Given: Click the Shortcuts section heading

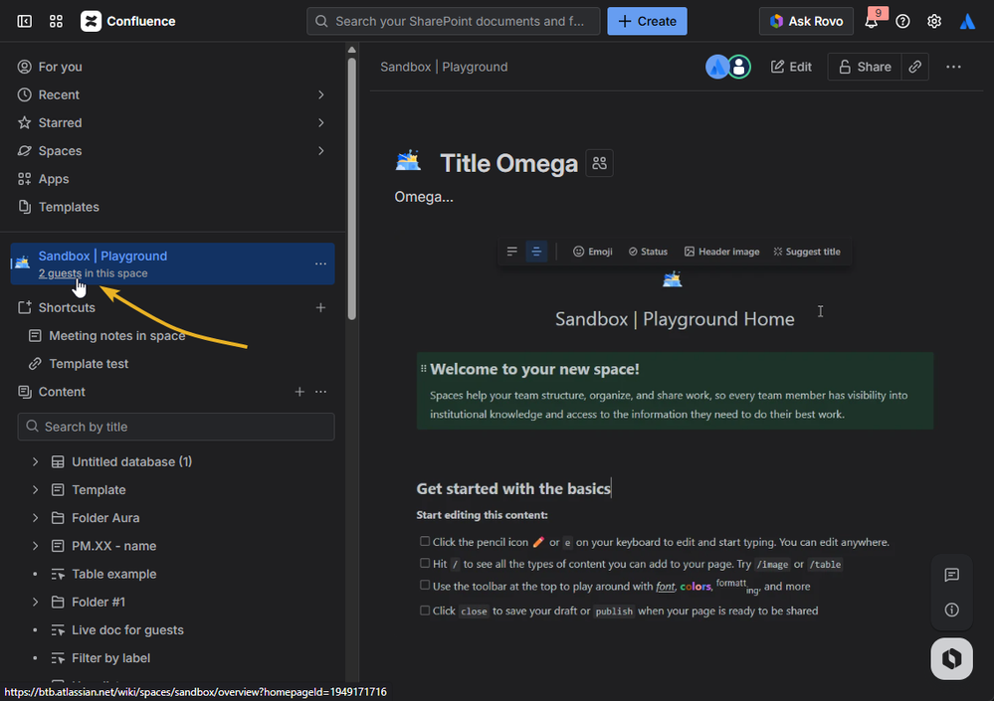Looking at the screenshot, I should (x=67, y=308).
